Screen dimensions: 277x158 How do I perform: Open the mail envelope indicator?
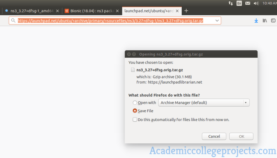(248, 3)
